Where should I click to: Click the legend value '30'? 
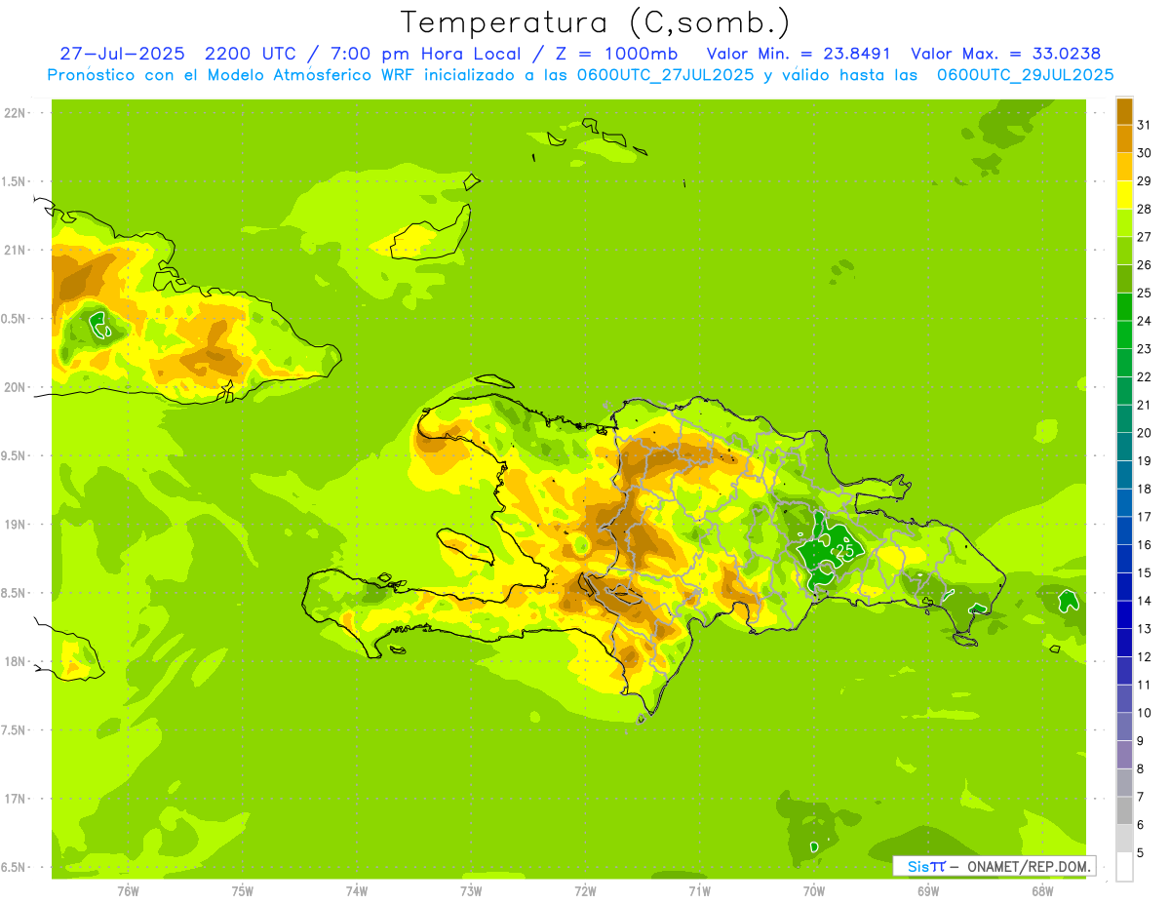(x=1144, y=153)
